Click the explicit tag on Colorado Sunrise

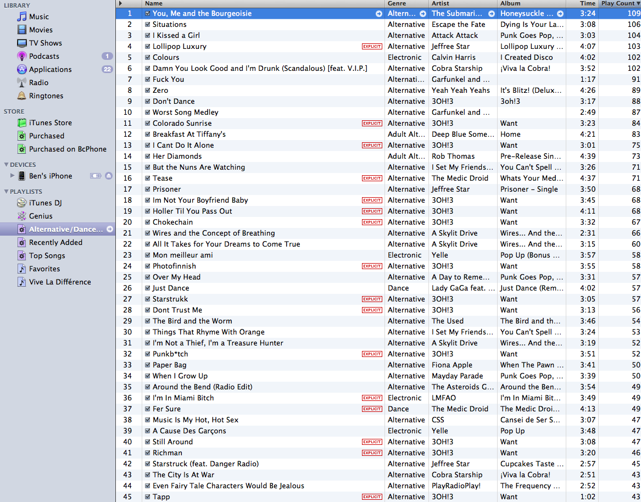(372, 124)
